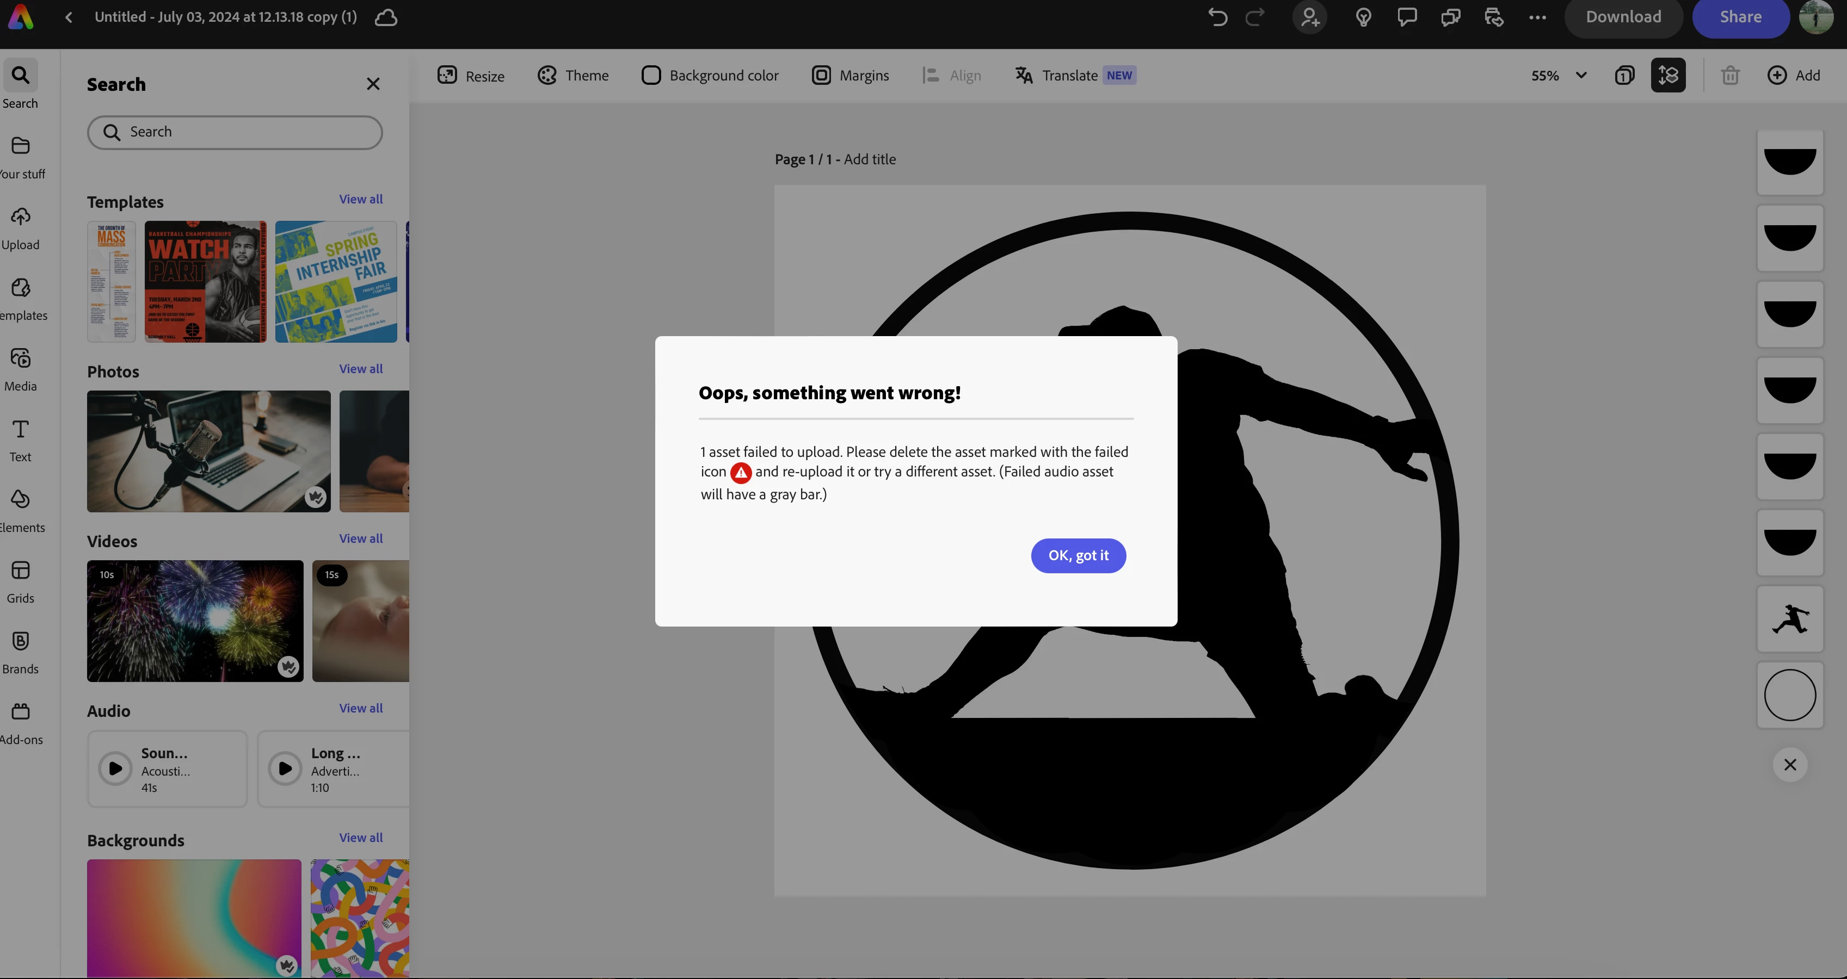Open the three-dots more options menu
Viewport: 1847px width, 979px height.
pos(1537,17)
